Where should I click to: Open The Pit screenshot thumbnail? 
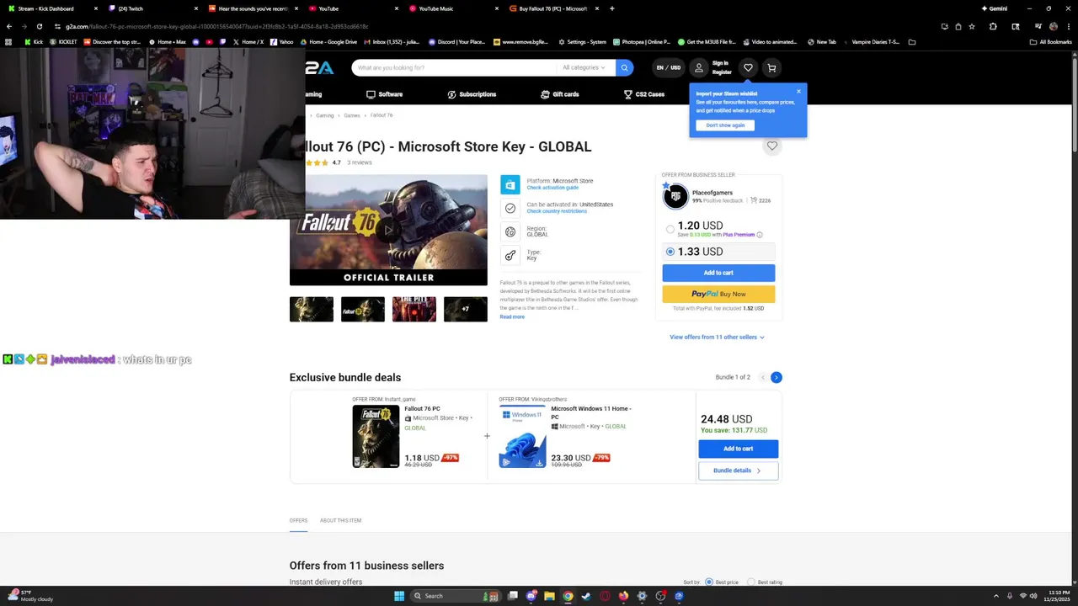[x=414, y=309]
